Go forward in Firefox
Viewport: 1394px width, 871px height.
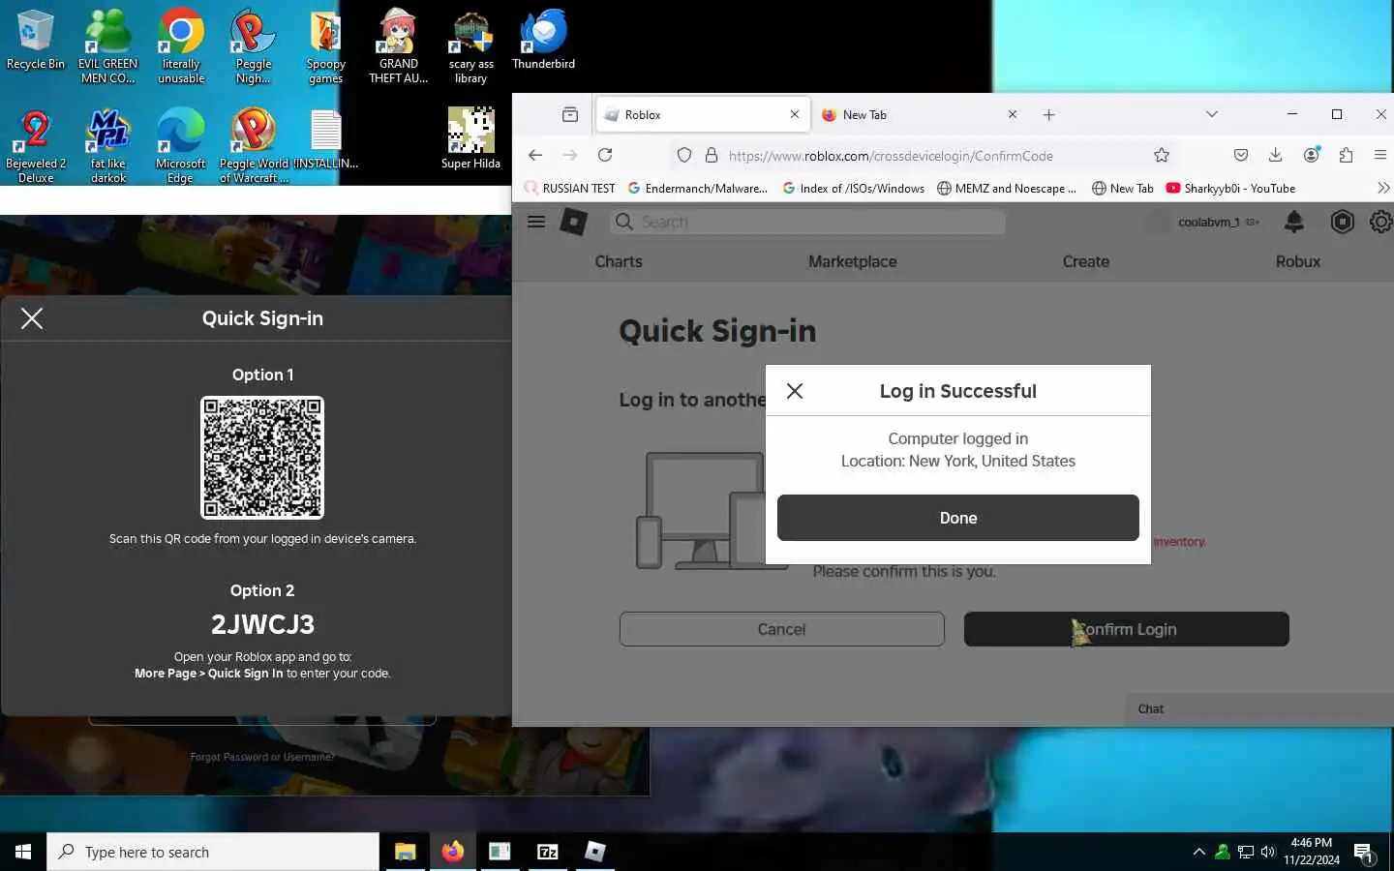click(570, 155)
